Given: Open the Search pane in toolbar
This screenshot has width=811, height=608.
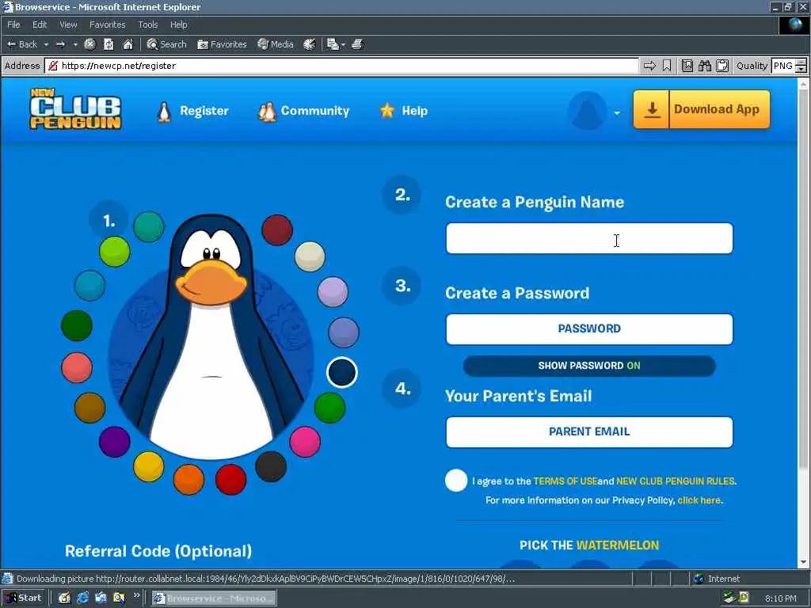Looking at the screenshot, I should coord(166,44).
